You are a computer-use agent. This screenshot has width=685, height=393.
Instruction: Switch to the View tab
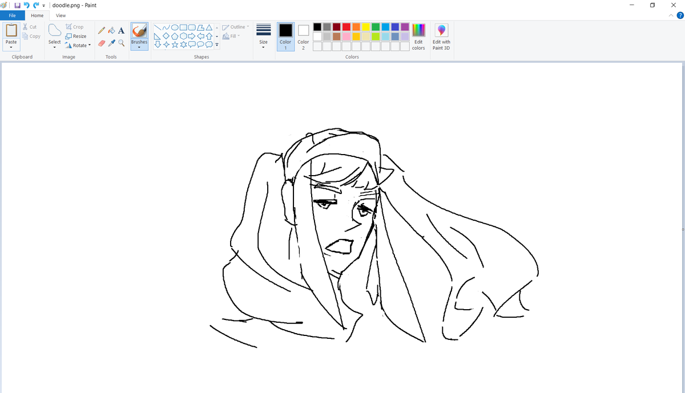(x=61, y=15)
